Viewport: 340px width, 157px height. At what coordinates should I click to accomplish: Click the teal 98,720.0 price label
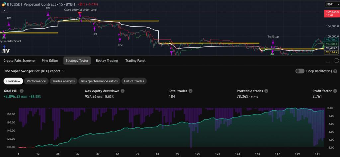[x=332, y=40]
